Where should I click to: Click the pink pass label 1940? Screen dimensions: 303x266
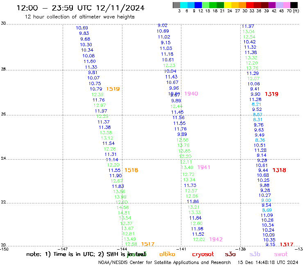point(191,94)
